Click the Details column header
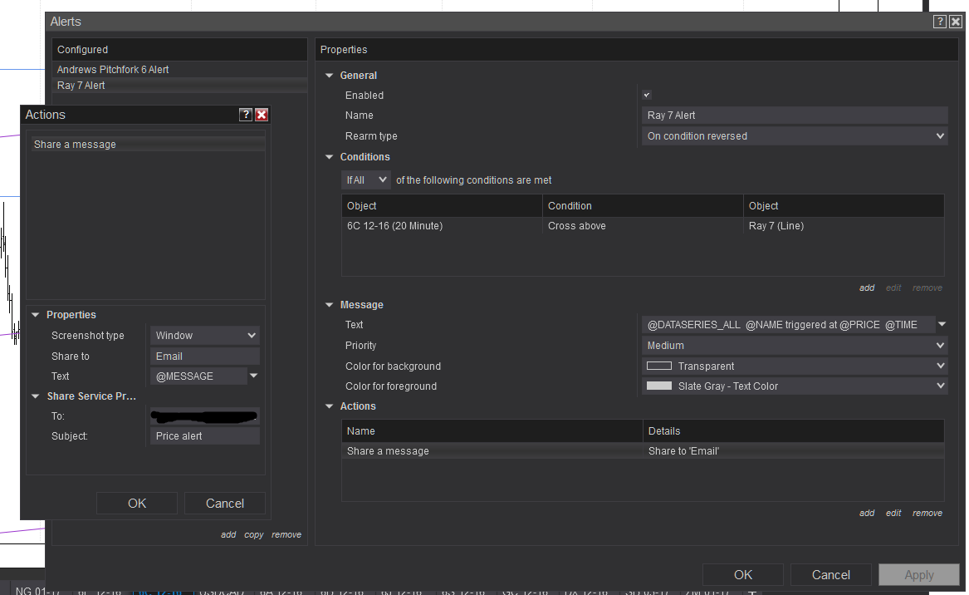 point(794,431)
